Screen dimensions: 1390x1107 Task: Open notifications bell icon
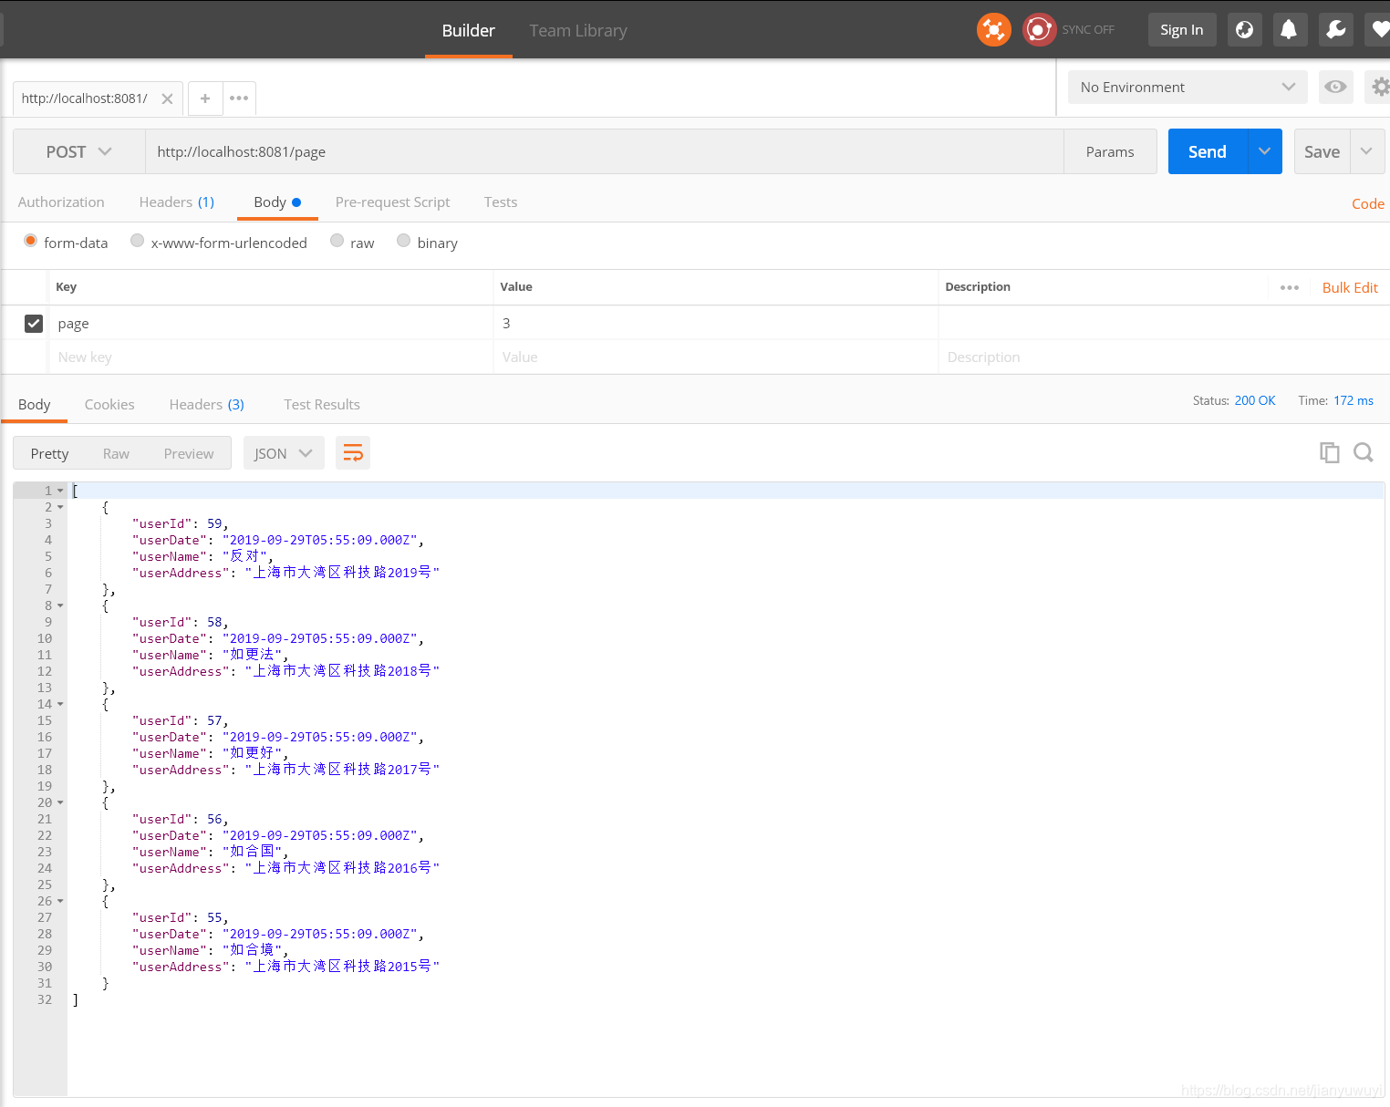coord(1288,30)
